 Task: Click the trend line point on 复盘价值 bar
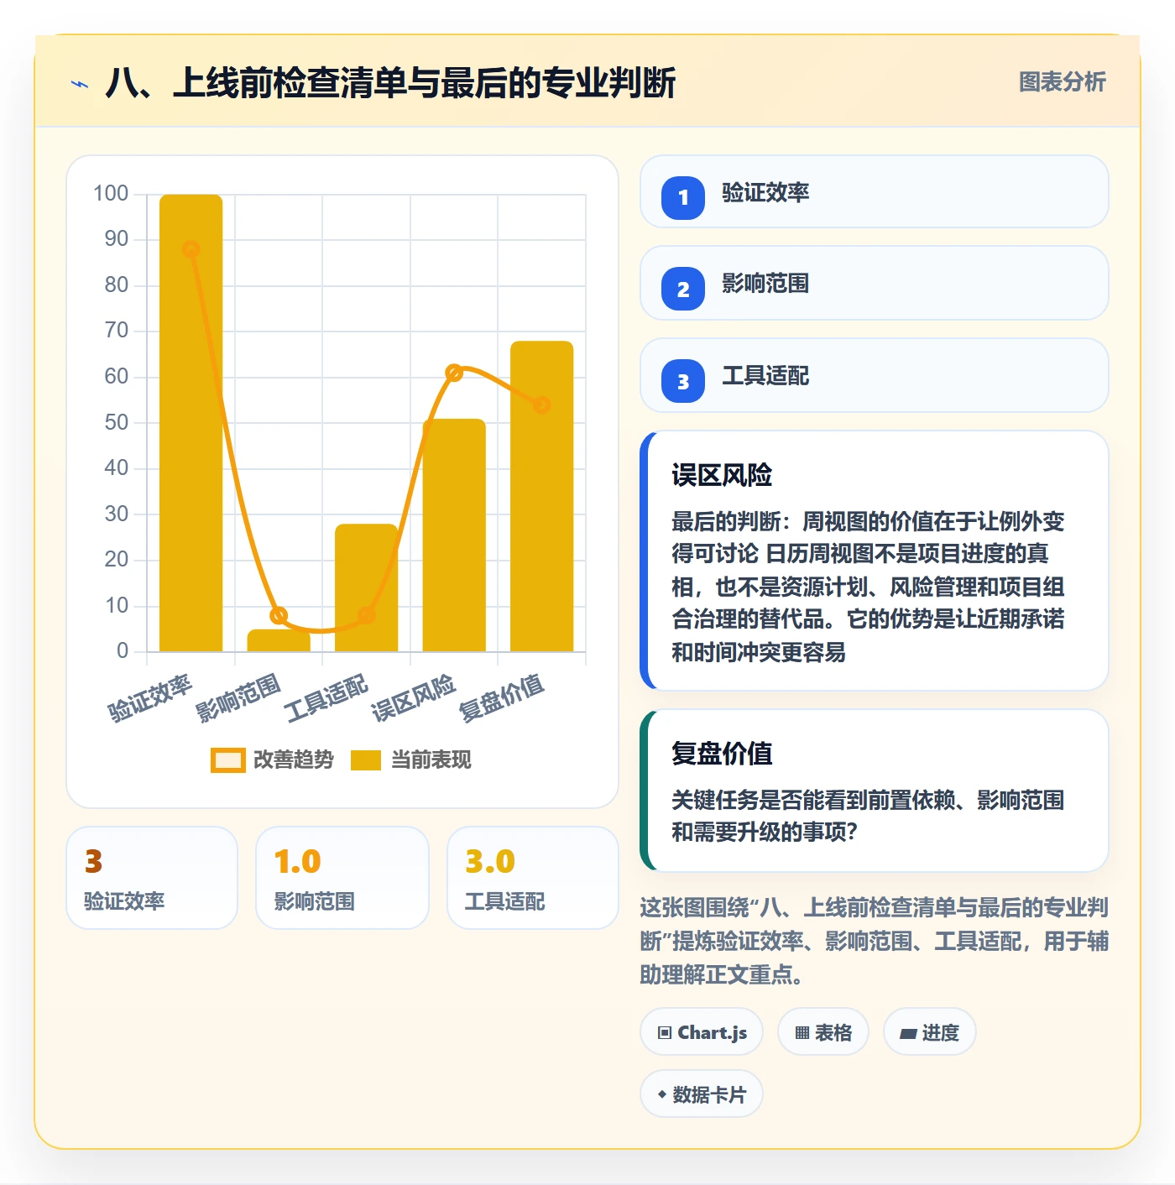pos(541,405)
